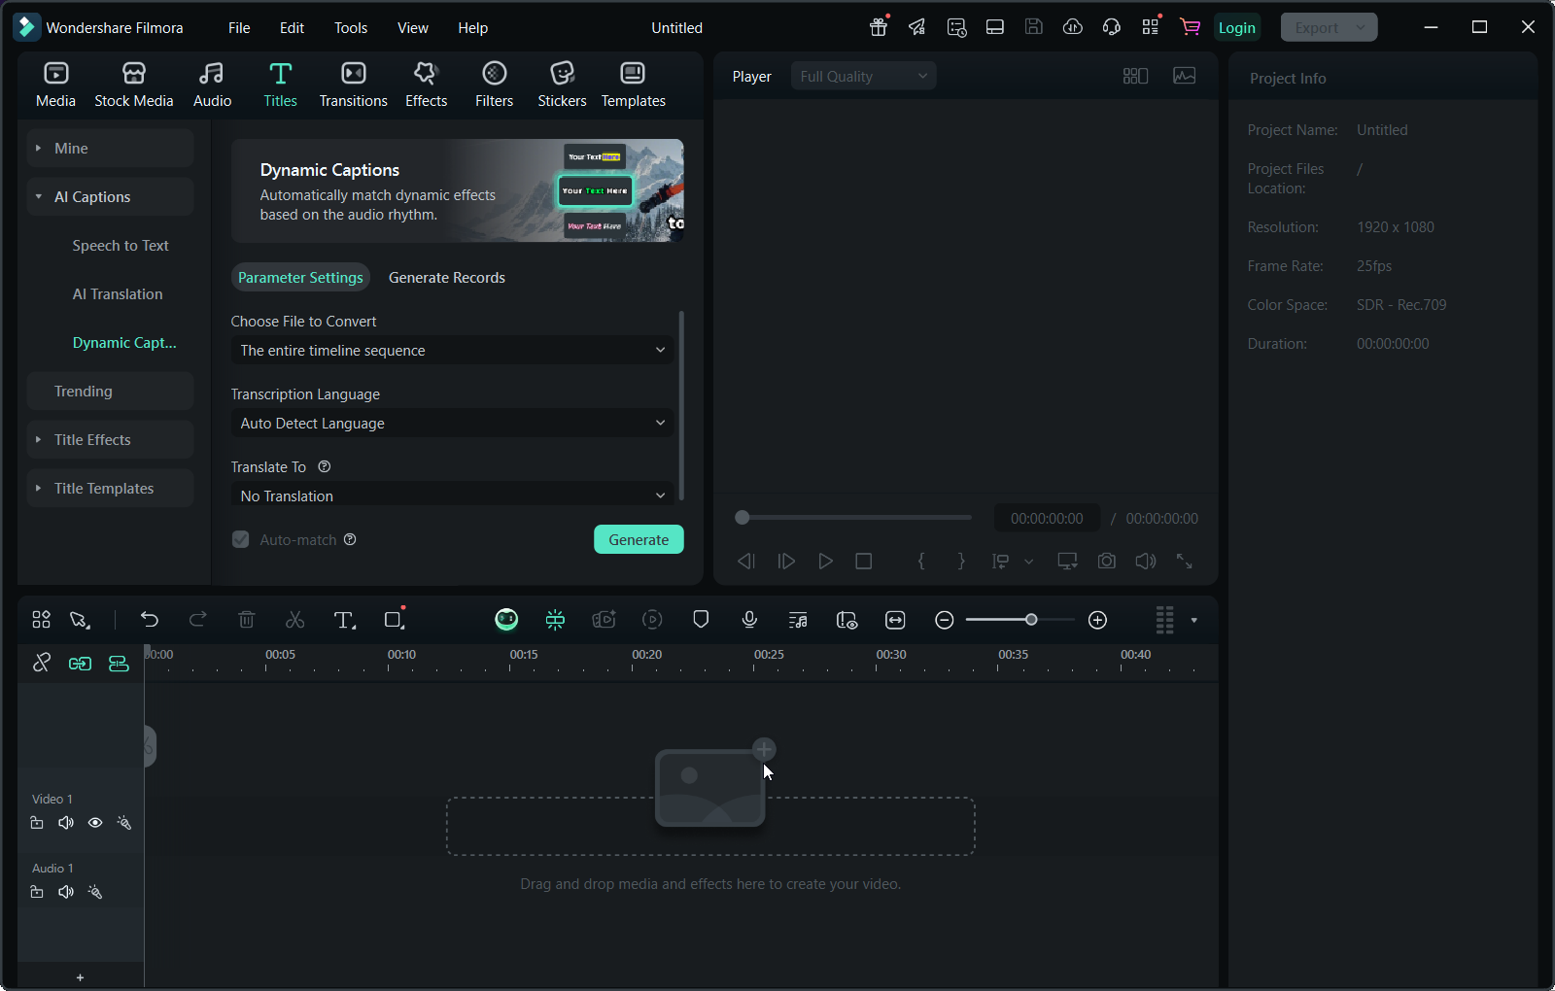The height and width of the screenshot is (991, 1555).
Task: Click the cloud upload icon
Action: coord(1073,27)
